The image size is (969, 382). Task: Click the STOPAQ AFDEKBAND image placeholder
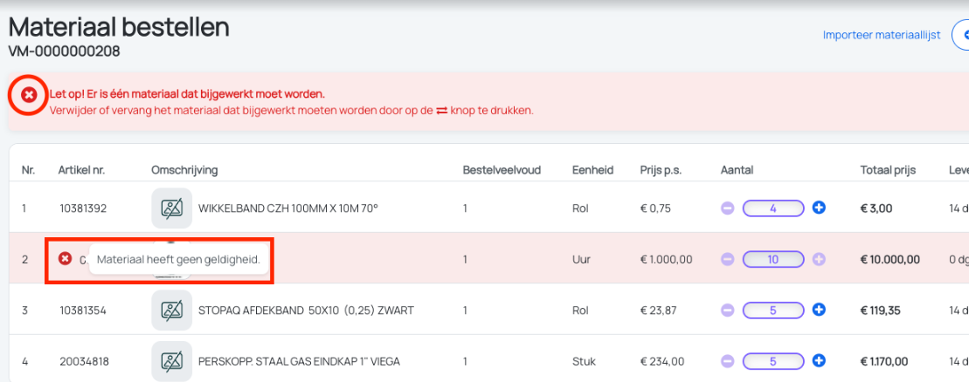pos(171,310)
